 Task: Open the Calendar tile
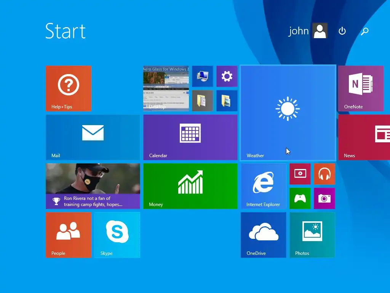(x=190, y=137)
